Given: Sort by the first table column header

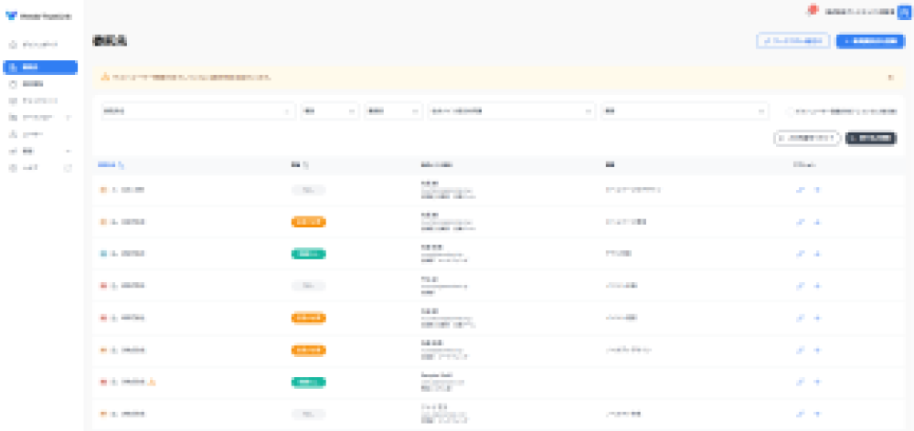Looking at the screenshot, I should (110, 165).
